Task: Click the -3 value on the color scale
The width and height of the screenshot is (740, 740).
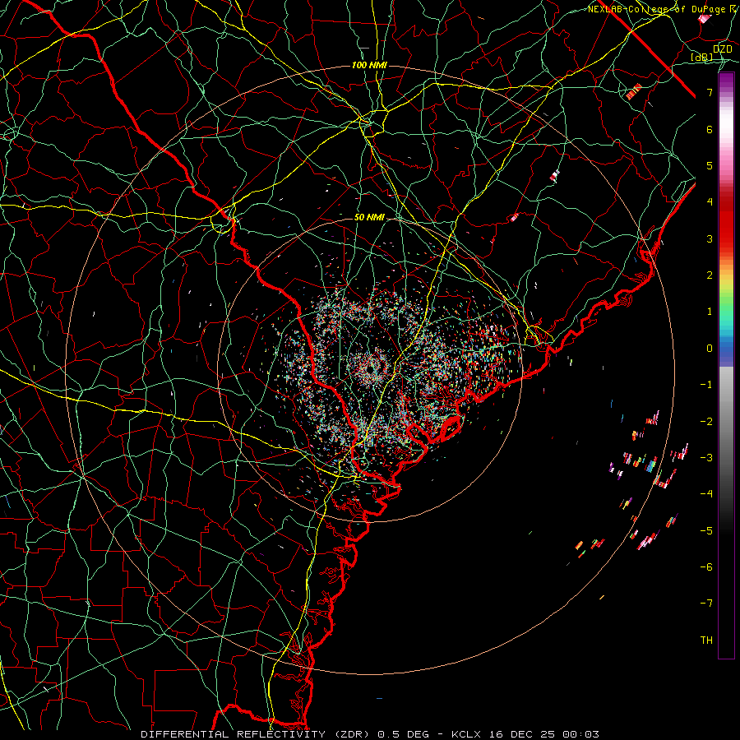Action: pos(706,457)
